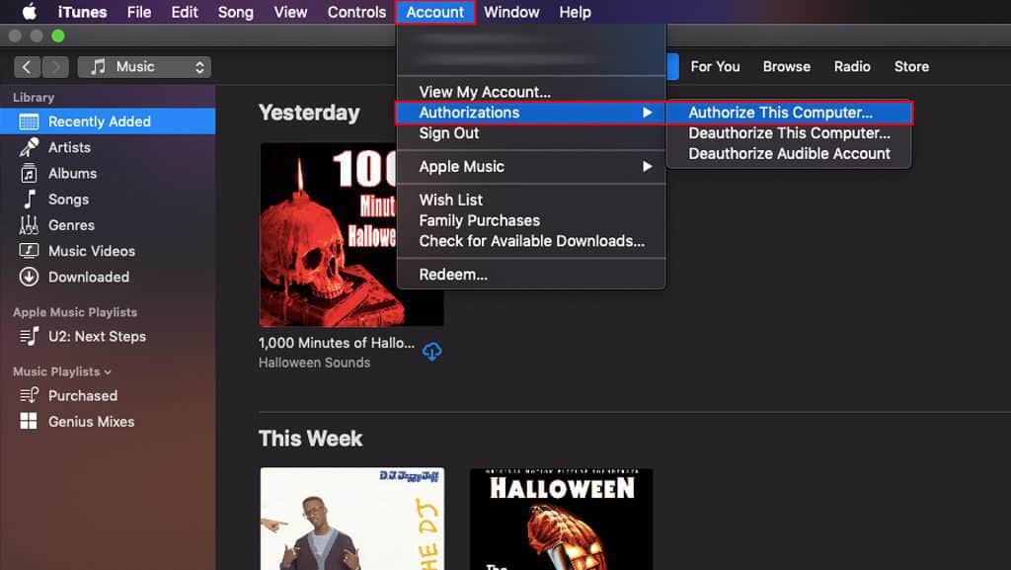This screenshot has width=1011, height=570.
Task: Click the Recently Added calendar icon
Action: (x=29, y=122)
